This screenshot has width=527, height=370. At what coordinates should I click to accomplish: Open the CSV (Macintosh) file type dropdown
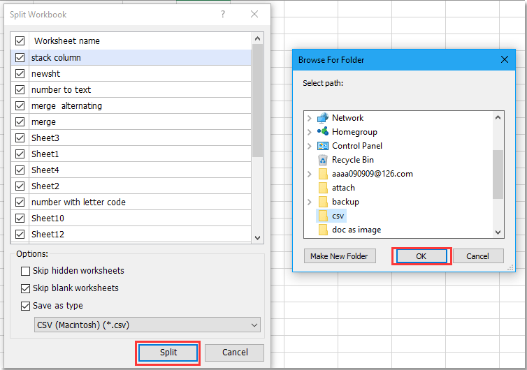(x=147, y=325)
